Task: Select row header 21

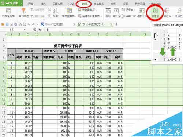Action: tap(4, 135)
